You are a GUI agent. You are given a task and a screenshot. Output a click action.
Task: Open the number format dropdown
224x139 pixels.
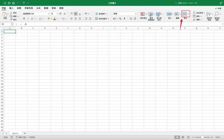pos(136,14)
